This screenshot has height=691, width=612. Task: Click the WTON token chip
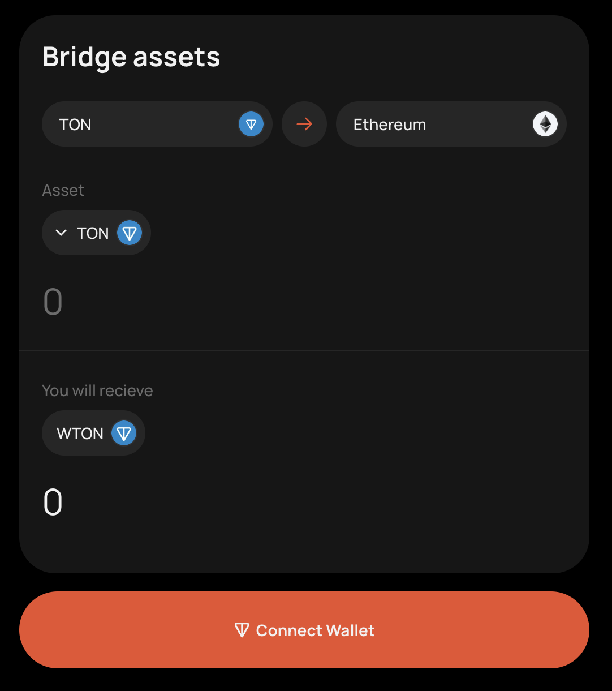[93, 433]
